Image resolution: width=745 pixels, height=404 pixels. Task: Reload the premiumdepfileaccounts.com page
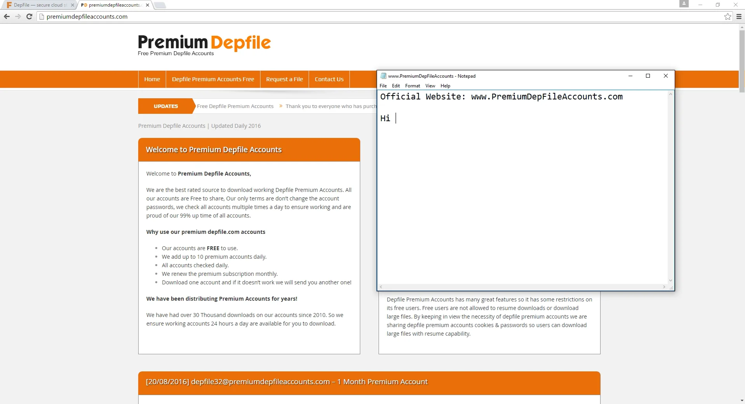click(x=29, y=16)
